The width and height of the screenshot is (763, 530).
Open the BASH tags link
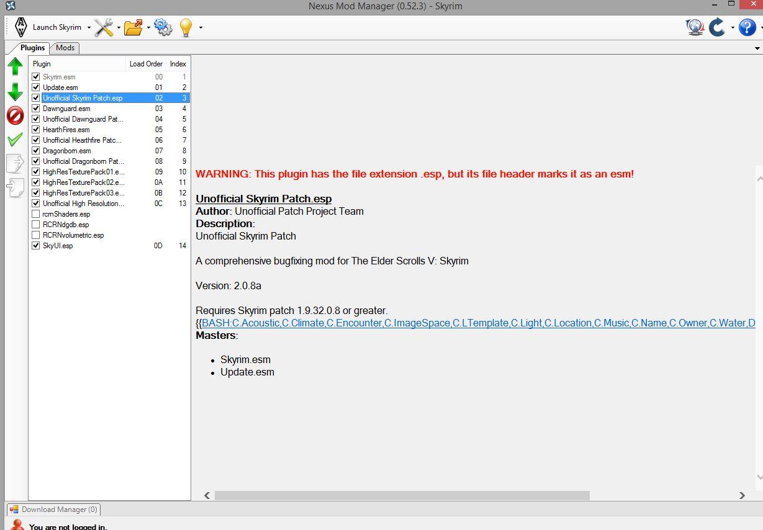point(478,323)
